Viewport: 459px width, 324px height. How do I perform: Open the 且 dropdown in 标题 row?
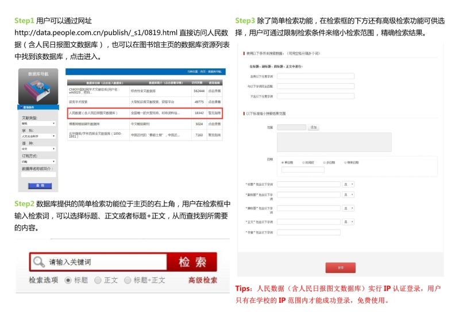pyautogui.click(x=348, y=184)
